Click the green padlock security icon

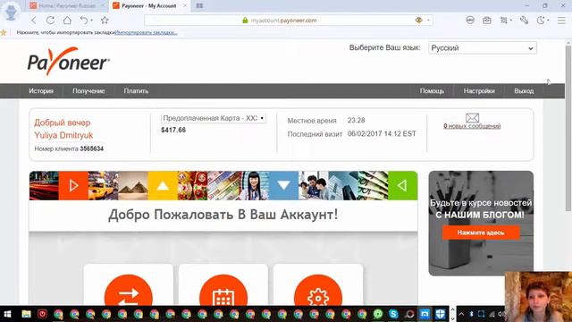[245, 21]
